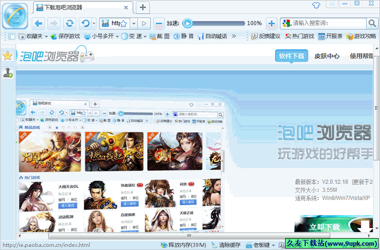This screenshot has height=250, width=380.
Task: Click the vertical scrollbar thumb
Action: (x=376, y=108)
